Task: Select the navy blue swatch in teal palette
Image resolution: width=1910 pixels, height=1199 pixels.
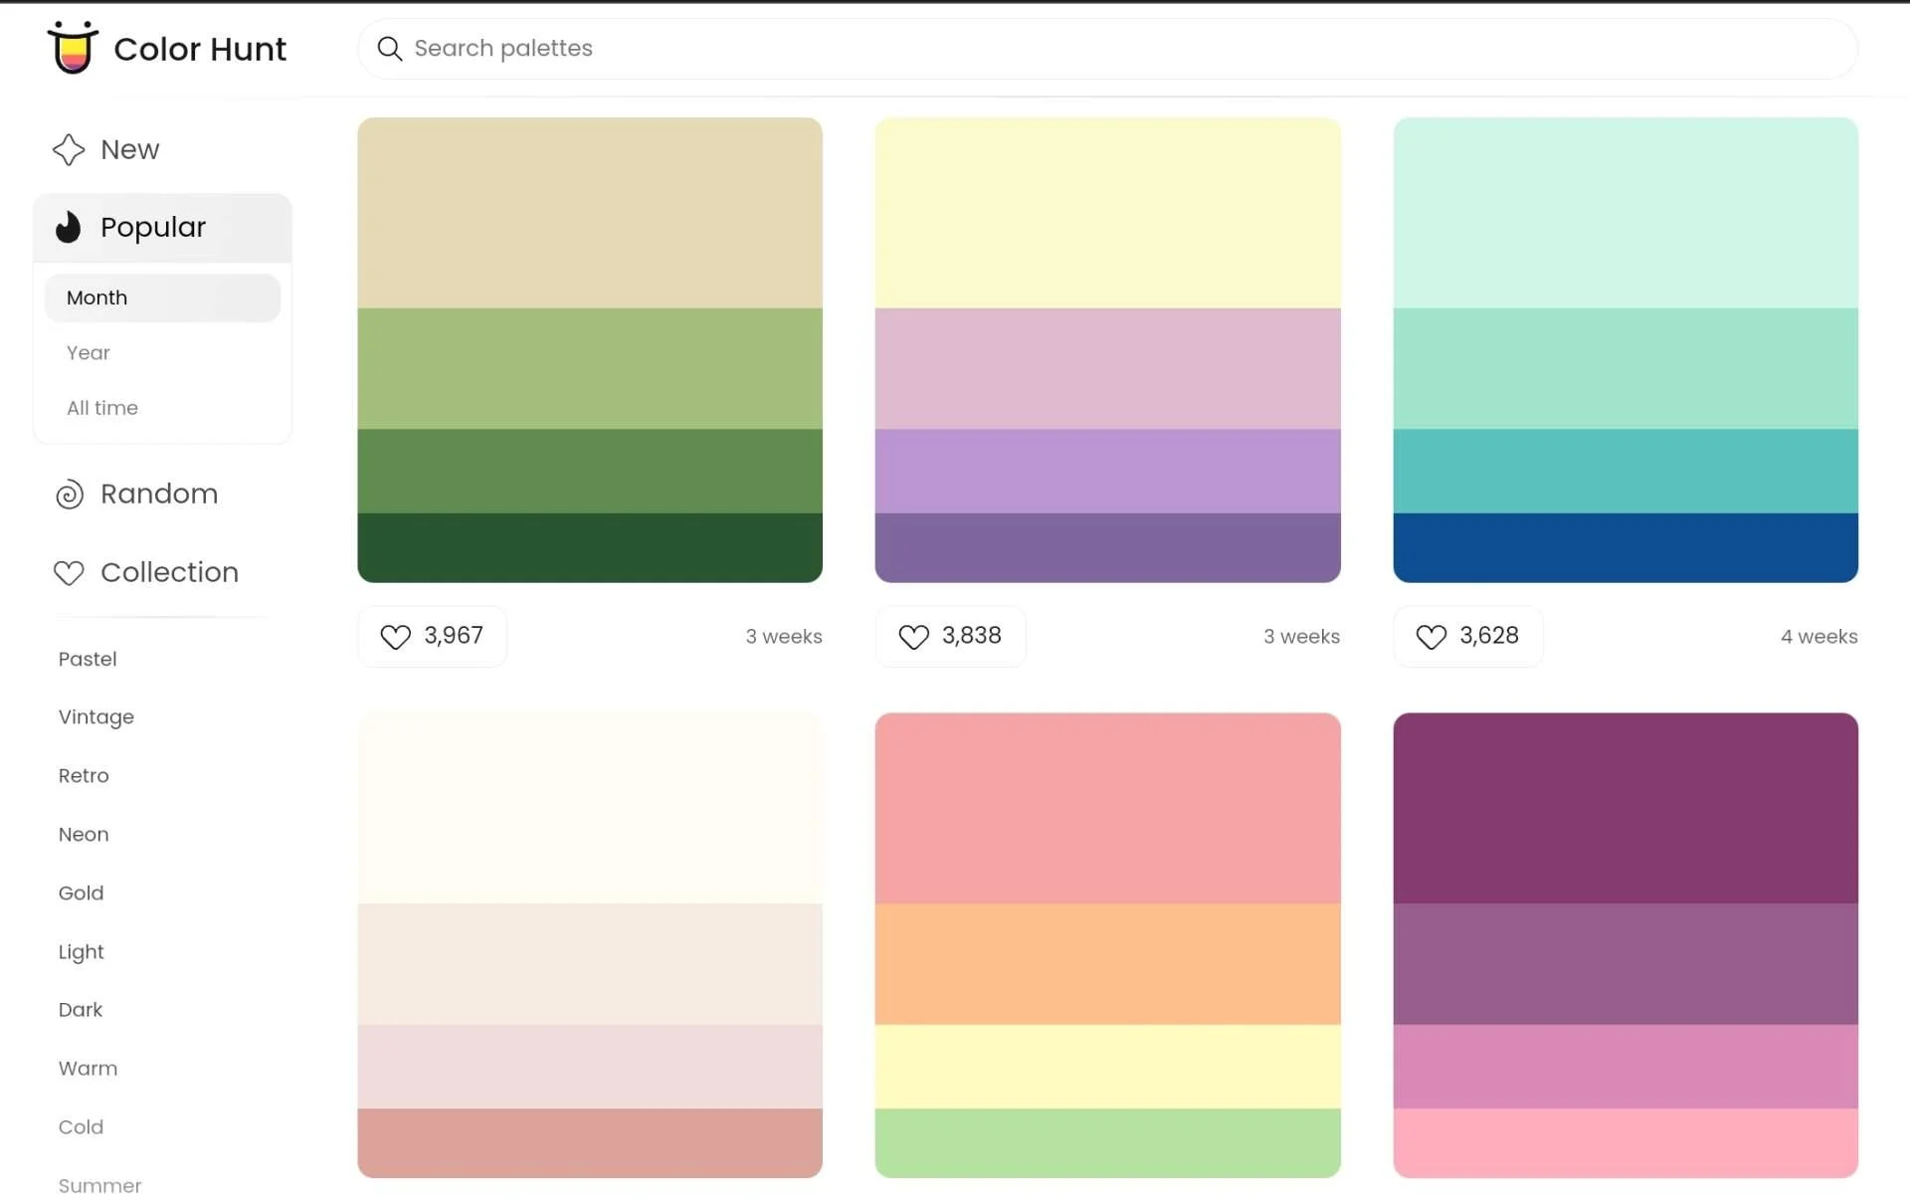Action: 1625,547
